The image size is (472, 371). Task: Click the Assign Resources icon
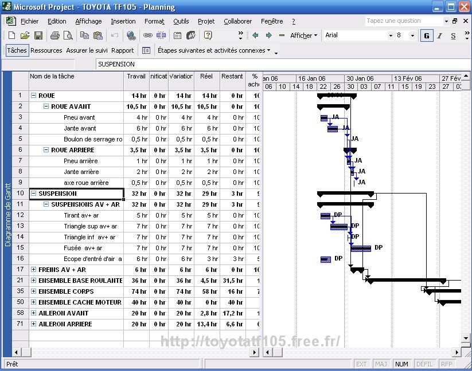(191, 35)
